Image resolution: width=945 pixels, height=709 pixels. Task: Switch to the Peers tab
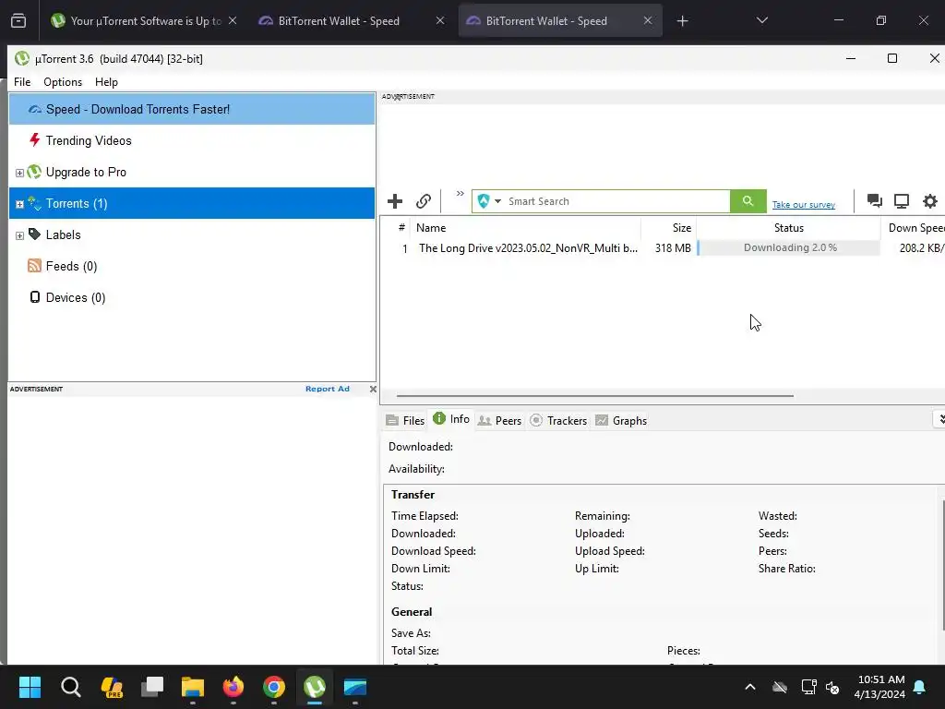pyautogui.click(x=499, y=420)
